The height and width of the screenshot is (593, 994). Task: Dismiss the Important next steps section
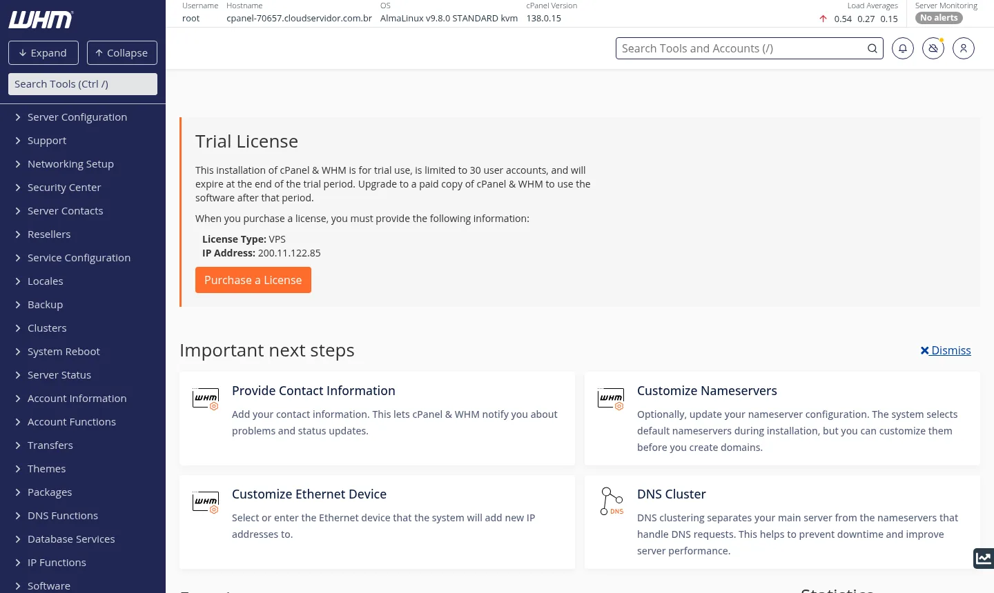(x=946, y=350)
